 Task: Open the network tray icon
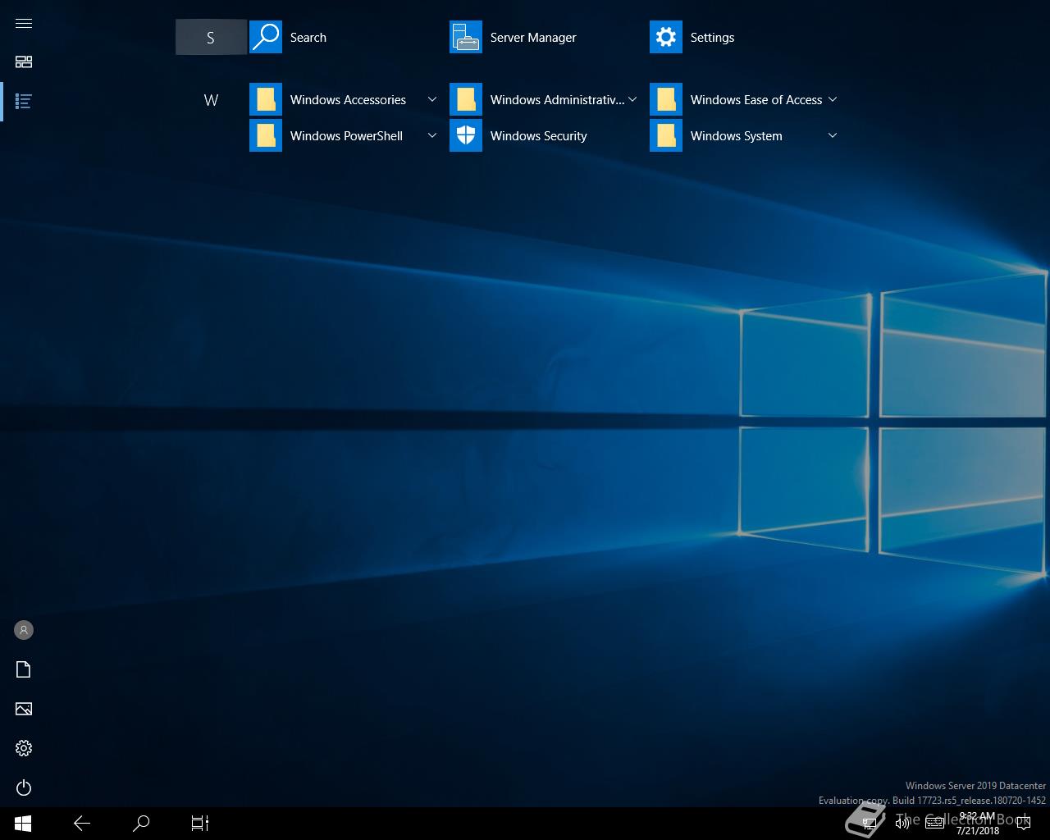point(870,823)
